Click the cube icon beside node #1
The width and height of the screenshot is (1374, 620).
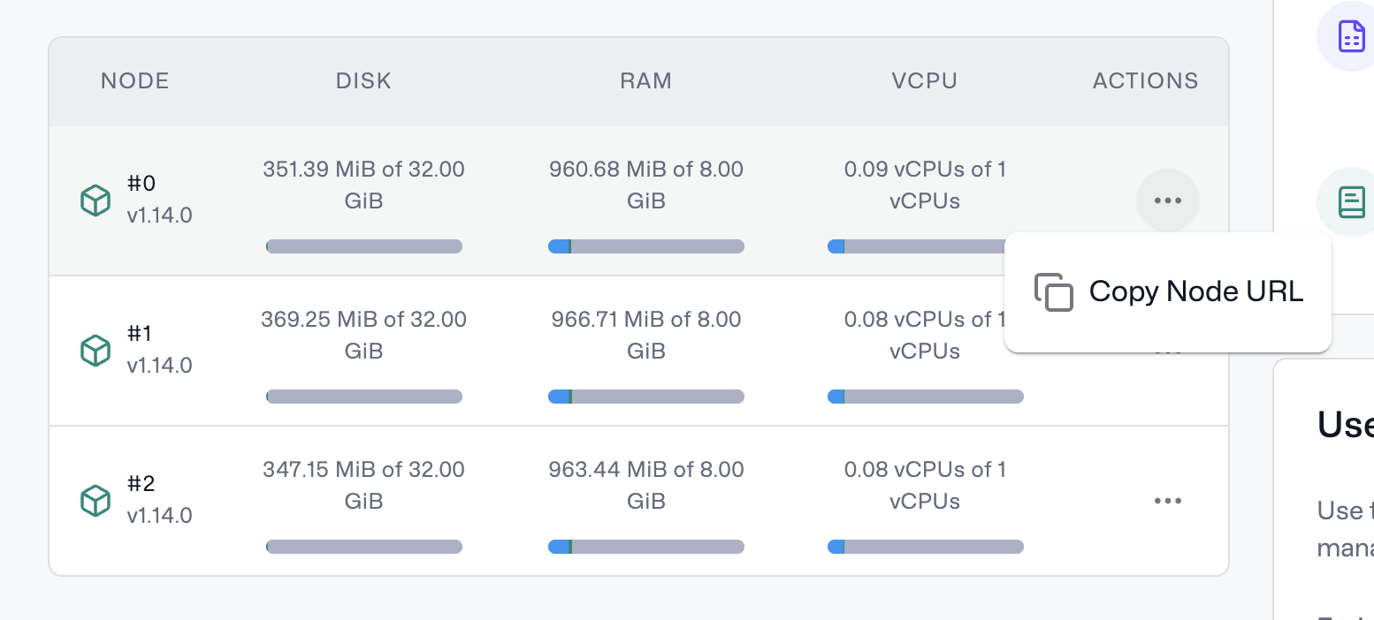tap(94, 351)
